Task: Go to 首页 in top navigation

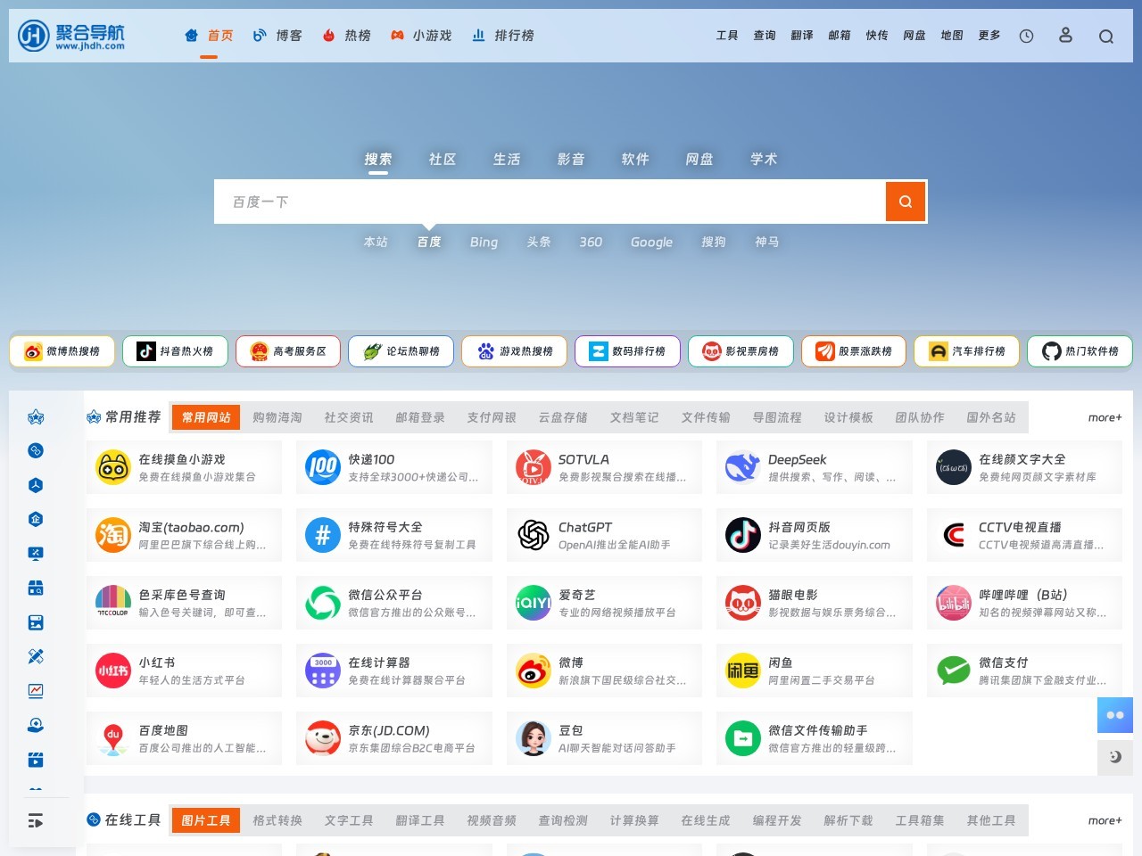Action: pos(209,36)
